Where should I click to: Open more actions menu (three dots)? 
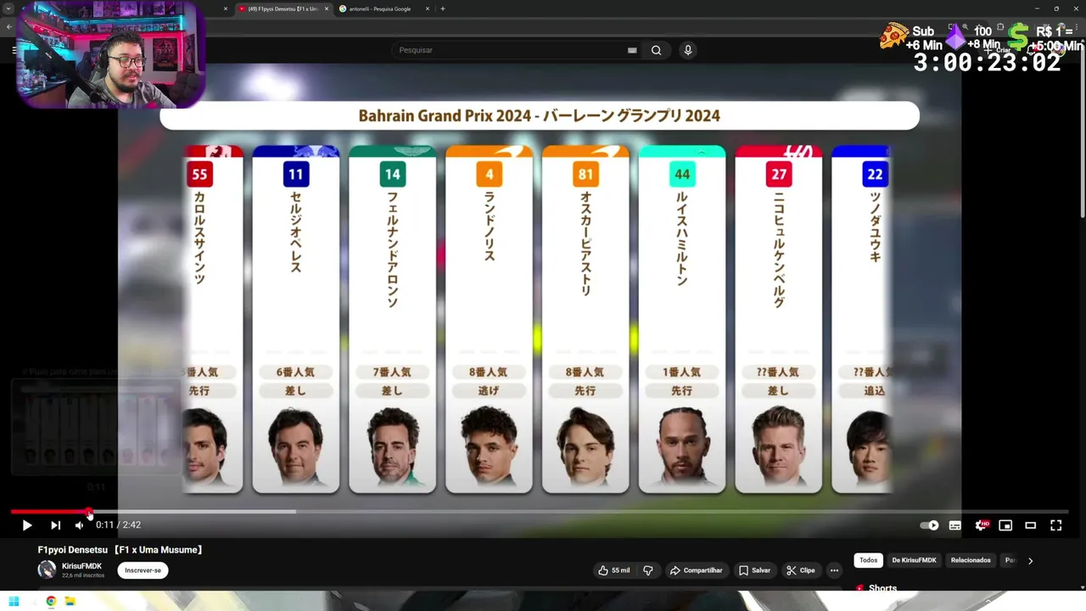[x=834, y=570]
